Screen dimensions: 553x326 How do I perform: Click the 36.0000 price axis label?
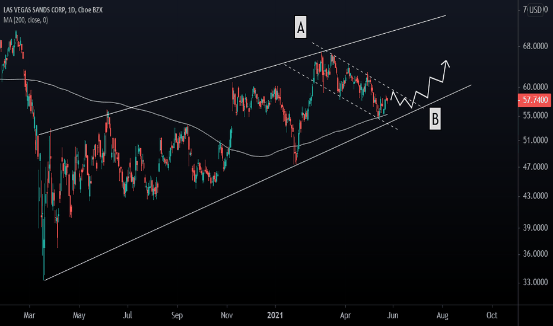[x=535, y=254]
